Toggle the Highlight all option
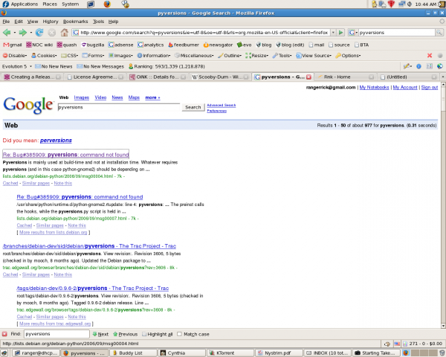 (158, 334)
